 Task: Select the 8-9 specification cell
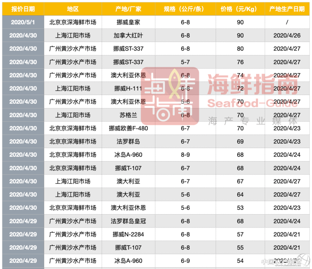coord(185,155)
